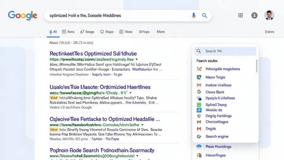The width and height of the screenshot is (284, 160).
Task: Switch to the Vioes tab
Action: [126, 32]
